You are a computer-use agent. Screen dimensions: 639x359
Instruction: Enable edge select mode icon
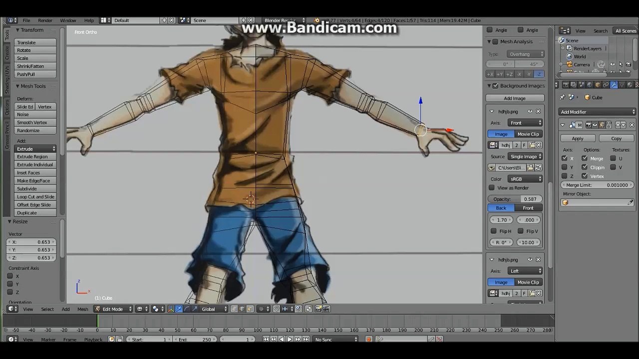(x=242, y=309)
